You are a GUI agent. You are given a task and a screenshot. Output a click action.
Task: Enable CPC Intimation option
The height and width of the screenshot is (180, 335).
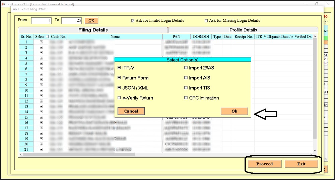pos(186,98)
